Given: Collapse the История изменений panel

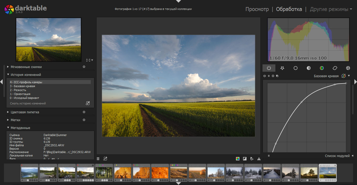Looking at the screenshot, I should 8,75.
